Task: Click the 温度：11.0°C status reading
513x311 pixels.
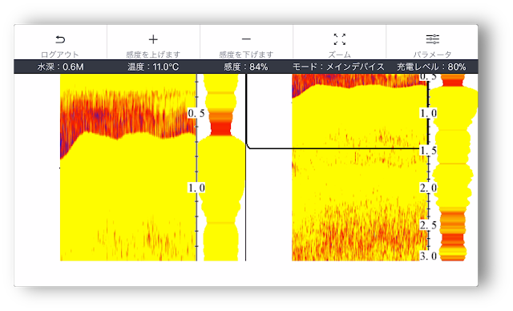Action: point(153,67)
